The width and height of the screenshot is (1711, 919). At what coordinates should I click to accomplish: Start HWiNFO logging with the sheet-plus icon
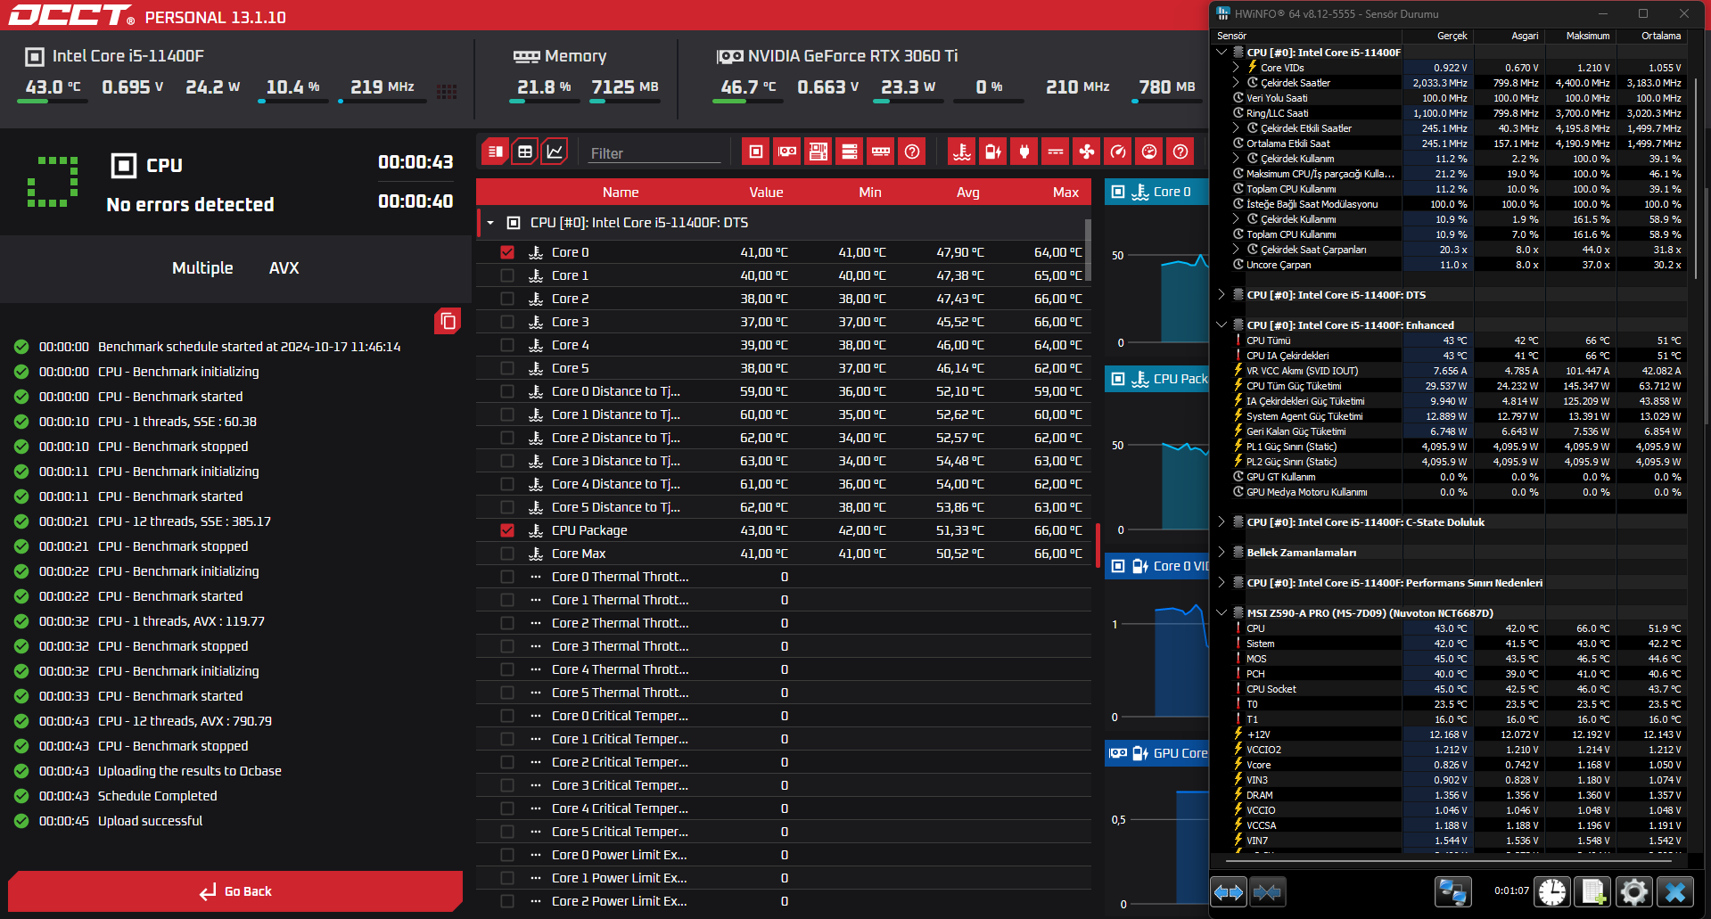coord(1593,891)
